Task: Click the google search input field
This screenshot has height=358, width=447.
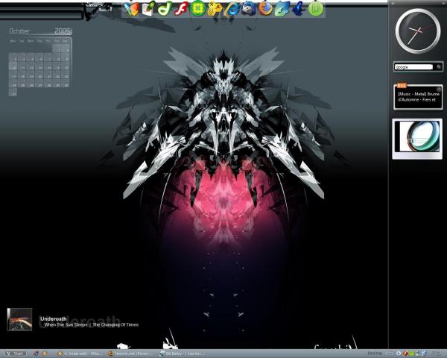Action: 413,66
